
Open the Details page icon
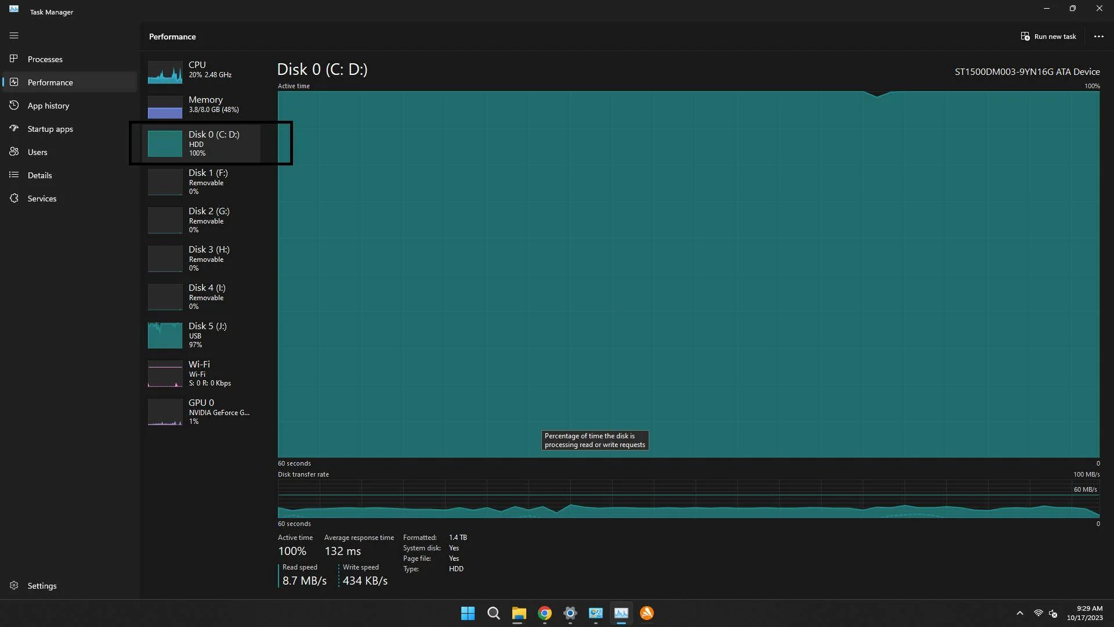point(14,175)
